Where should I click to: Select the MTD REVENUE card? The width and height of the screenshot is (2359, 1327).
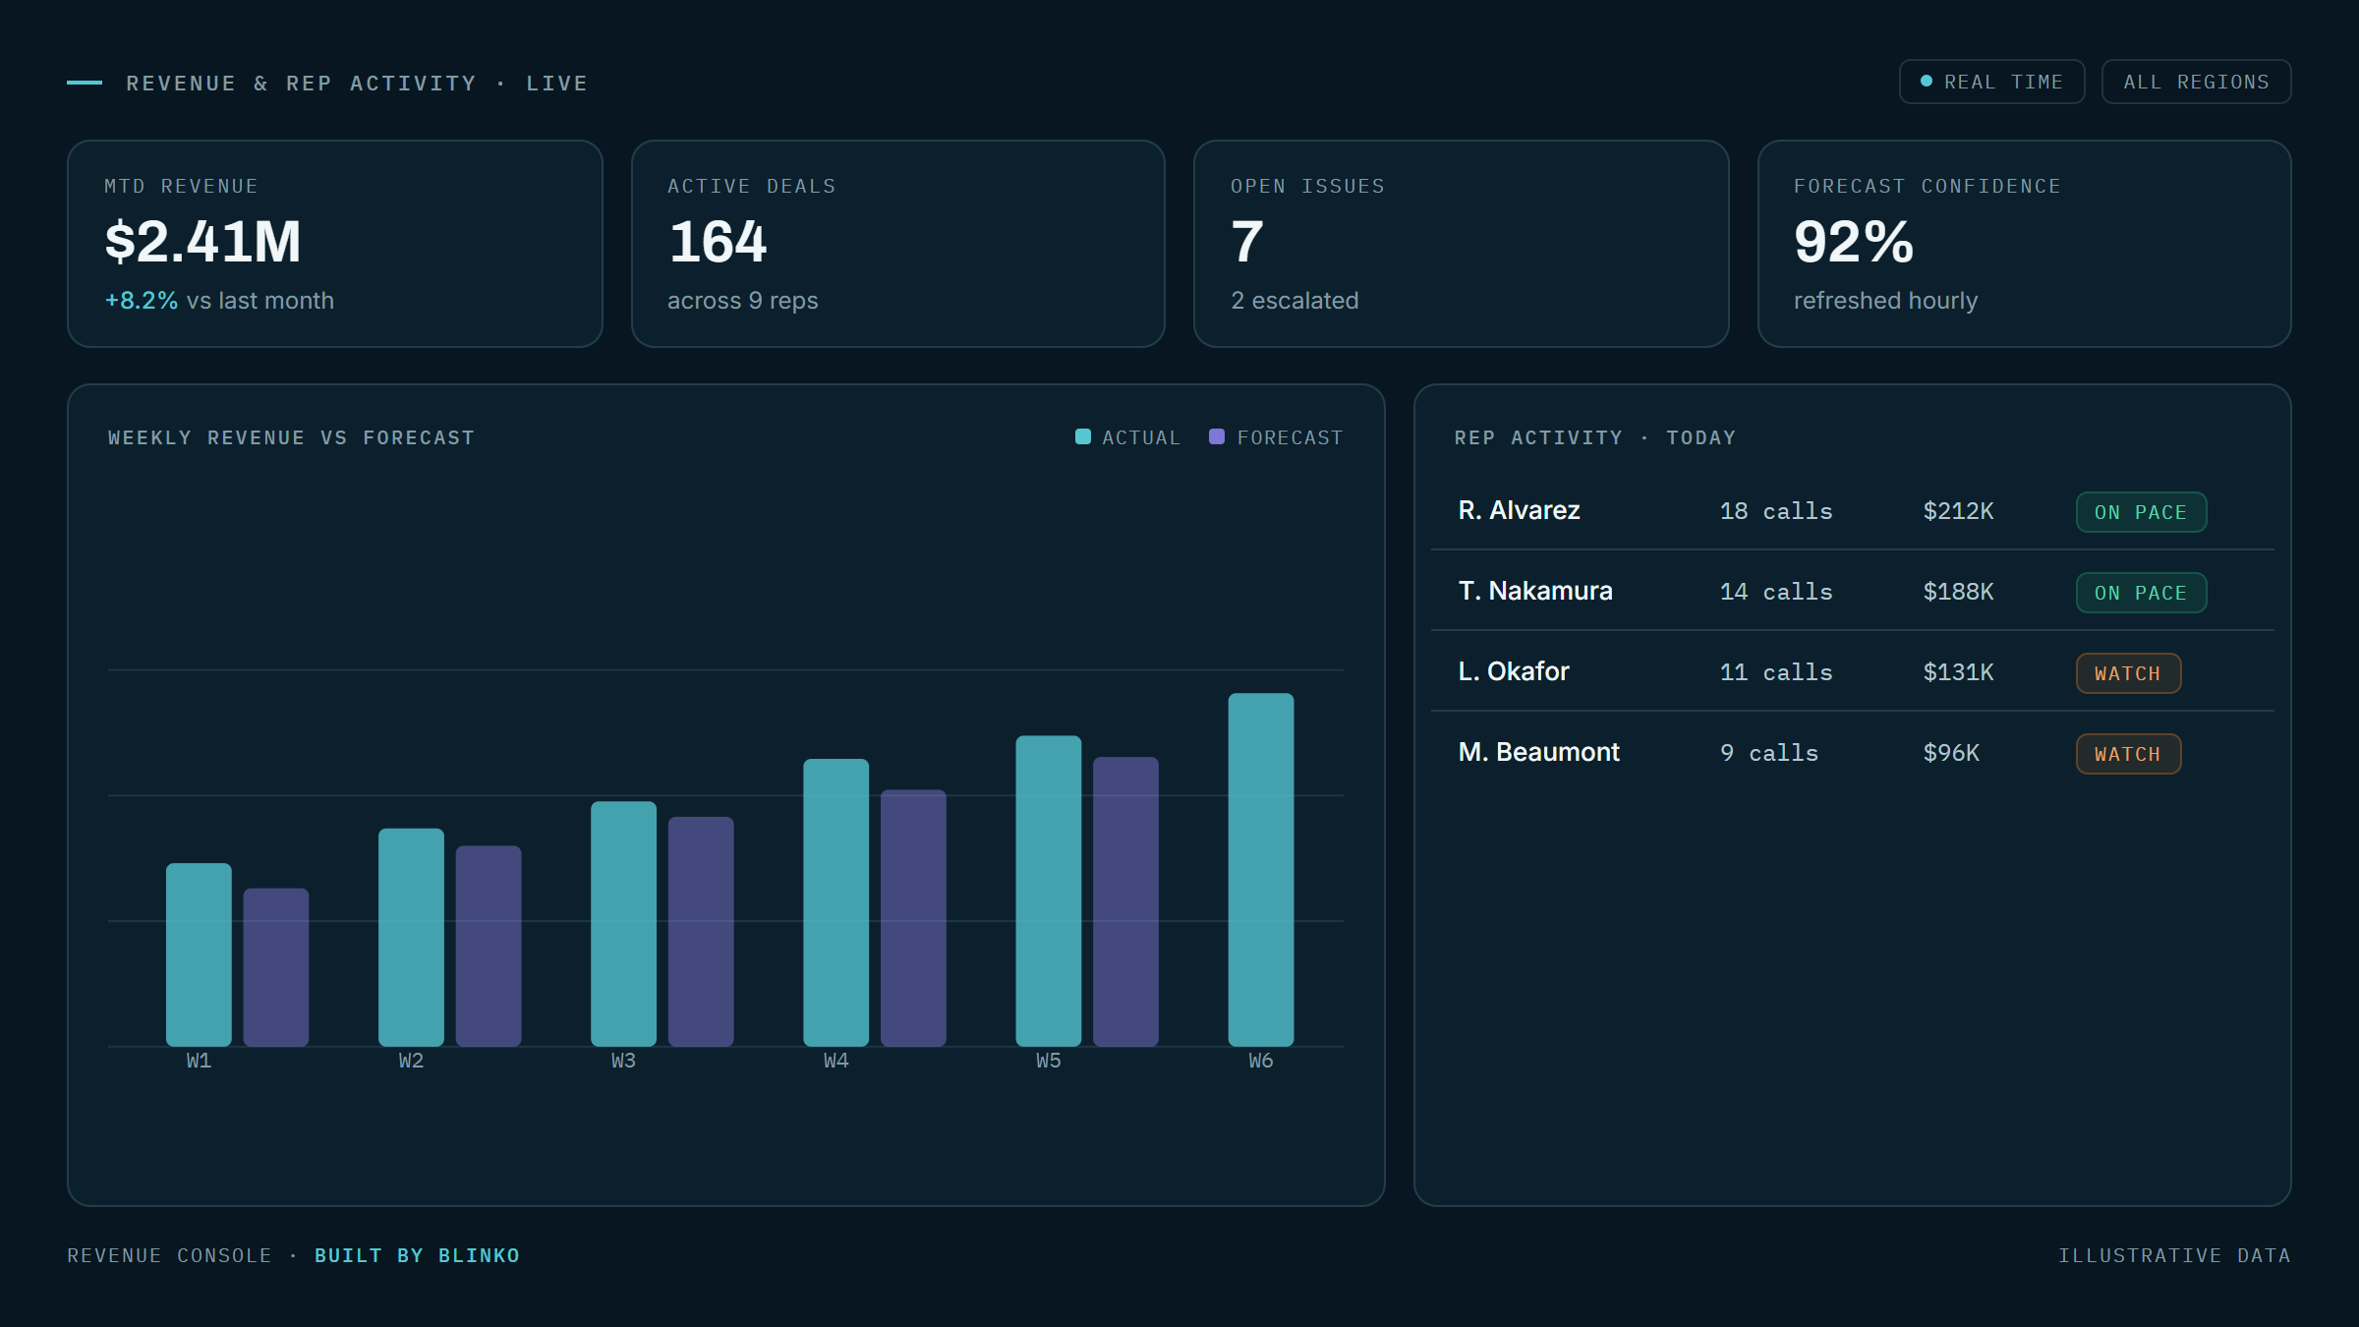click(x=335, y=244)
